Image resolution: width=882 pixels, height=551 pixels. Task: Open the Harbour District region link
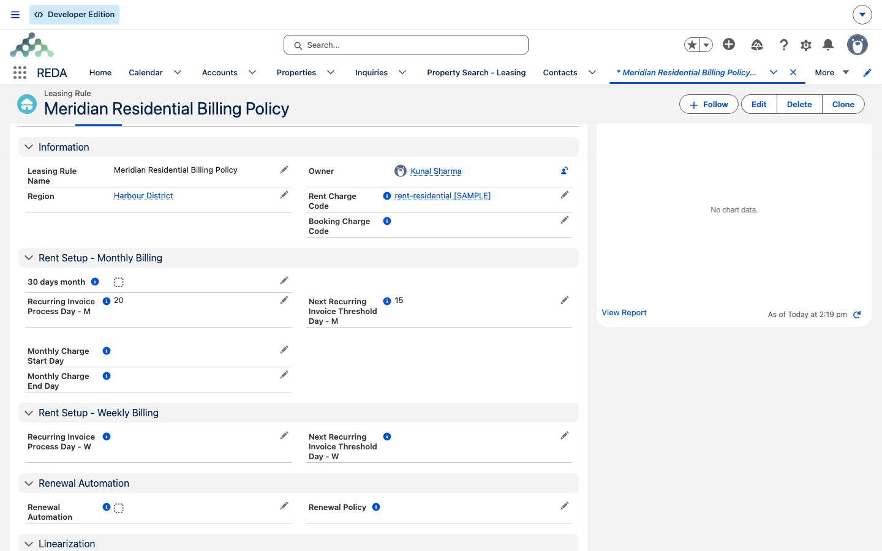click(143, 195)
